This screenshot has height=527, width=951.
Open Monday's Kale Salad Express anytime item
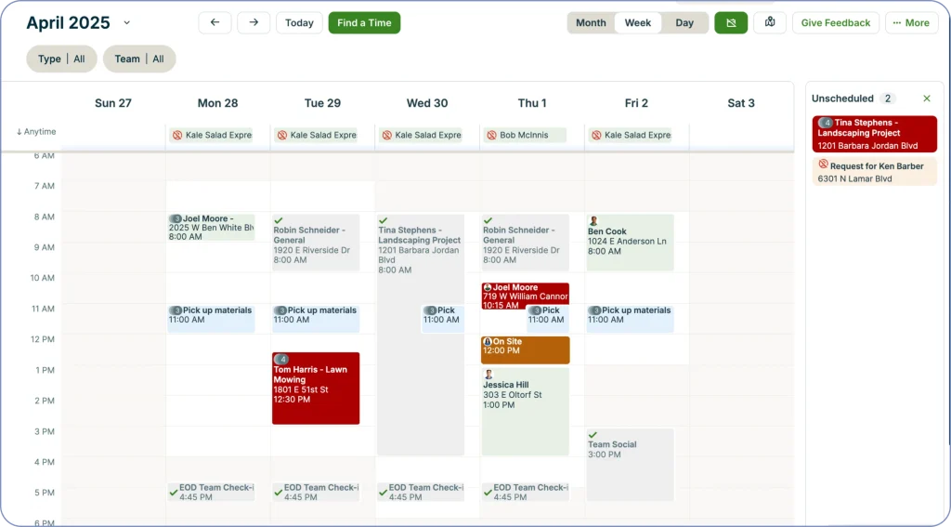(211, 135)
